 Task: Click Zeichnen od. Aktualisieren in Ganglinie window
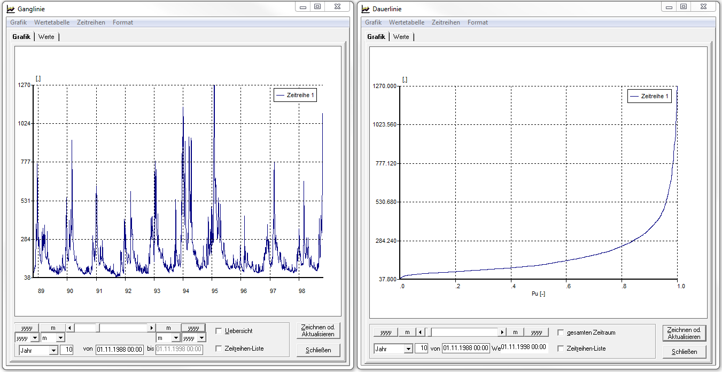point(318,330)
